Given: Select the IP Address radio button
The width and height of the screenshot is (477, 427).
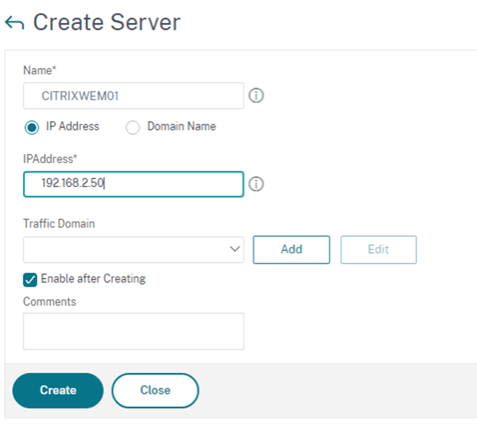Looking at the screenshot, I should click(32, 127).
